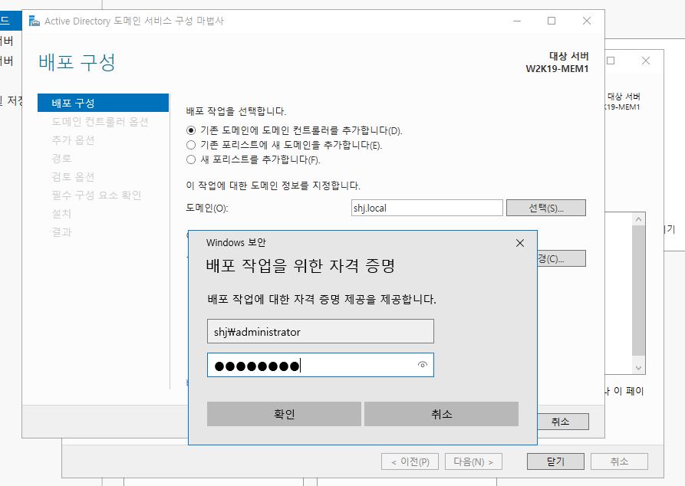Click 취소 in the AD configuration wizard
The width and height of the screenshot is (685, 486).
point(563,422)
